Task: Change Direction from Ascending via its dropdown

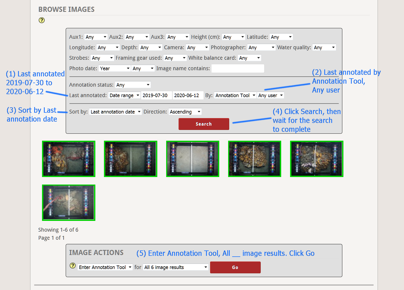Action: click(185, 111)
